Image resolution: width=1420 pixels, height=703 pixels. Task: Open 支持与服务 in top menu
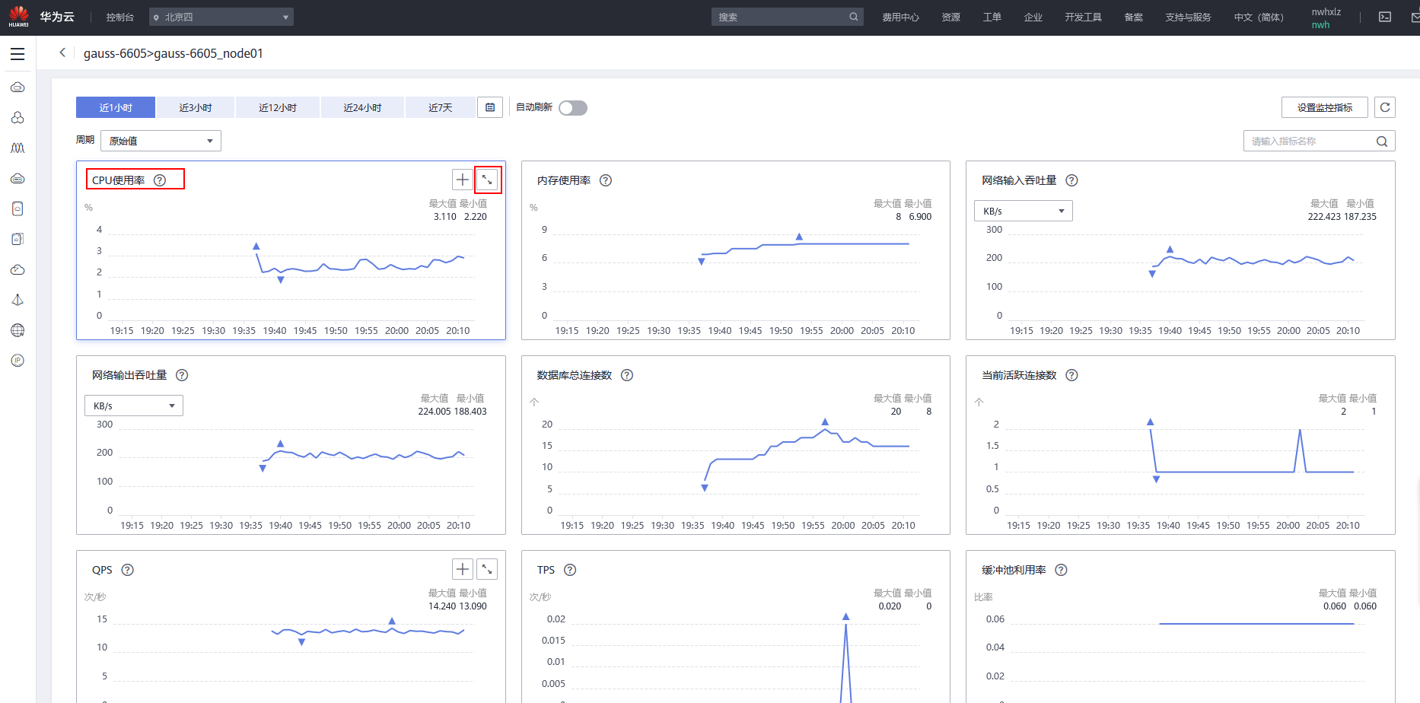[1188, 17]
